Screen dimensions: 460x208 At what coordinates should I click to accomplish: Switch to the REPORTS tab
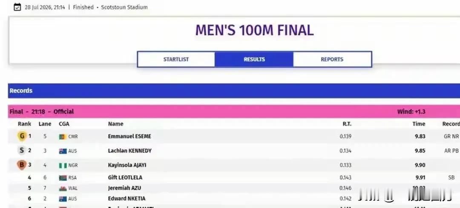click(x=332, y=59)
